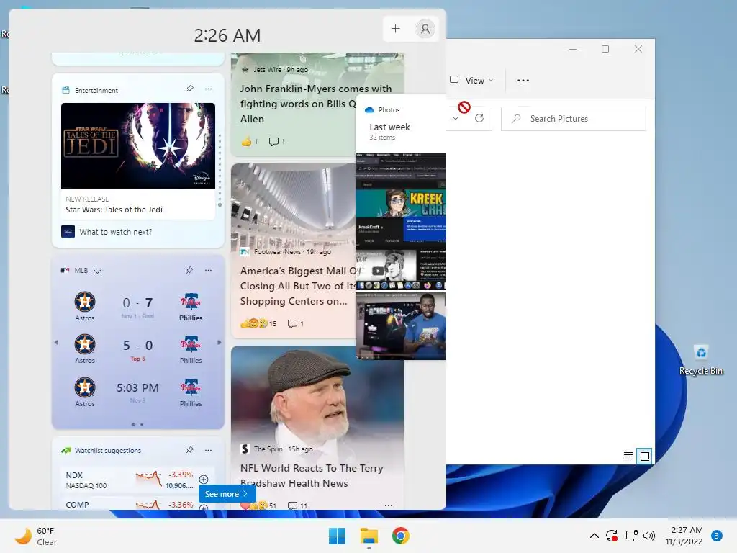Pin the Entertainment widget

[x=190, y=89]
